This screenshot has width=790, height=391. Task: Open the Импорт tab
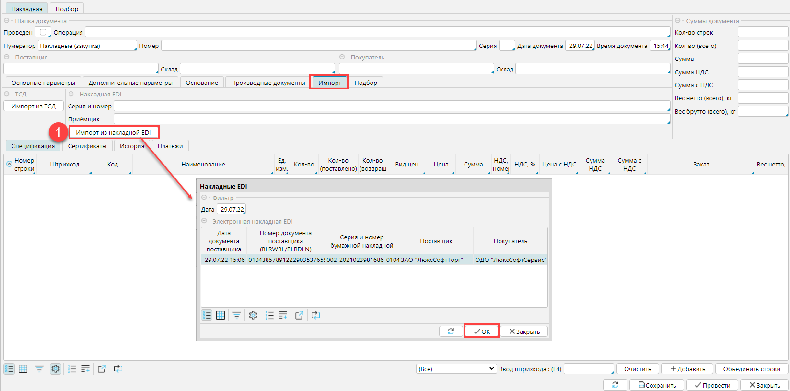329,83
